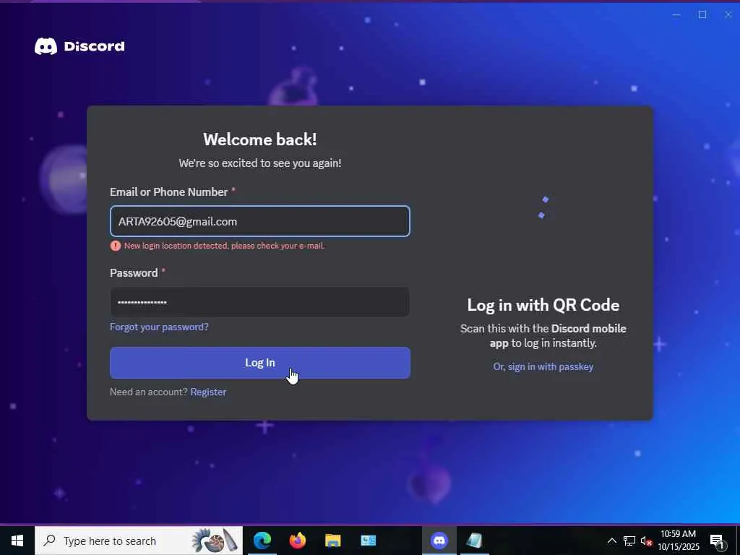The image size is (740, 555).
Task: Click the red error icon under the email field
Action: coord(115,246)
